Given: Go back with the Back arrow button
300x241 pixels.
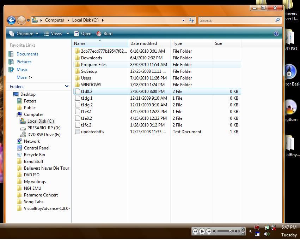Looking at the screenshot, I should 11,20.
